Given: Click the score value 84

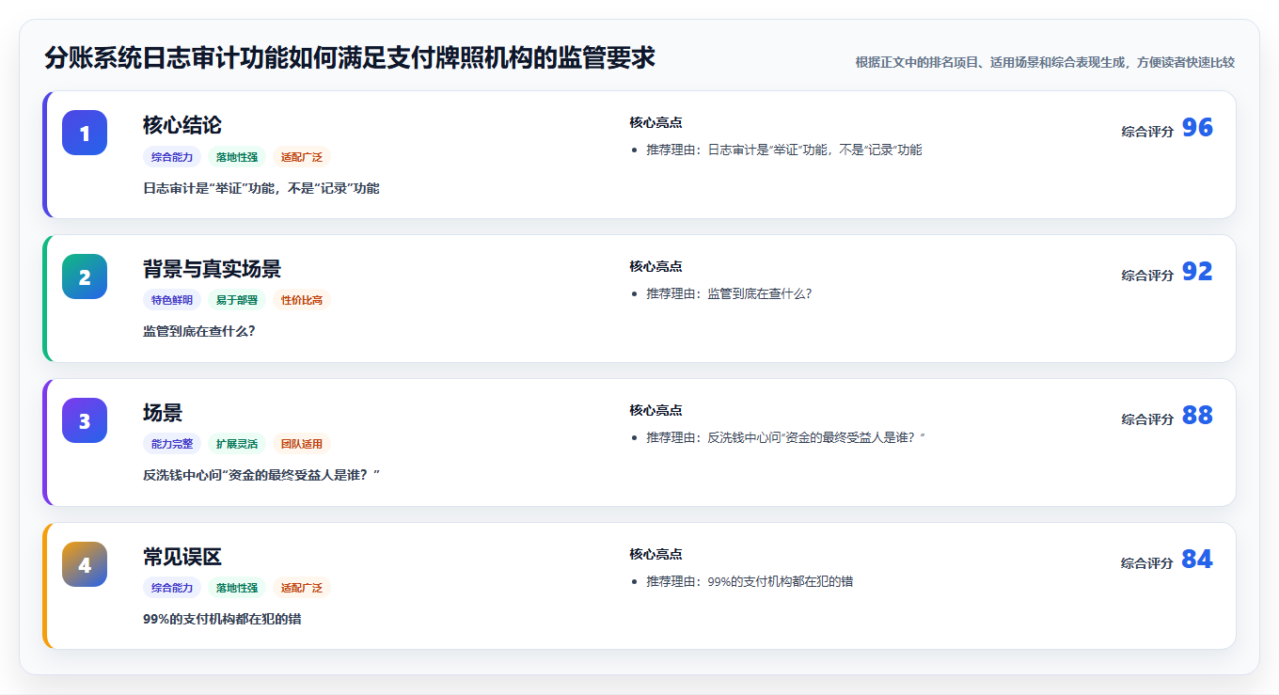Looking at the screenshot, I should pos(1197,560).
